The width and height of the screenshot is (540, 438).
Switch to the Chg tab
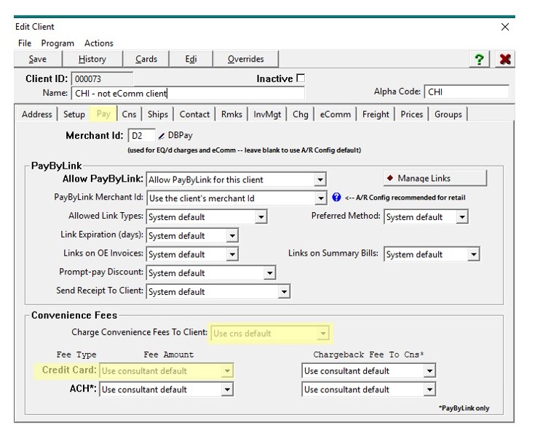tap(301, 114)
